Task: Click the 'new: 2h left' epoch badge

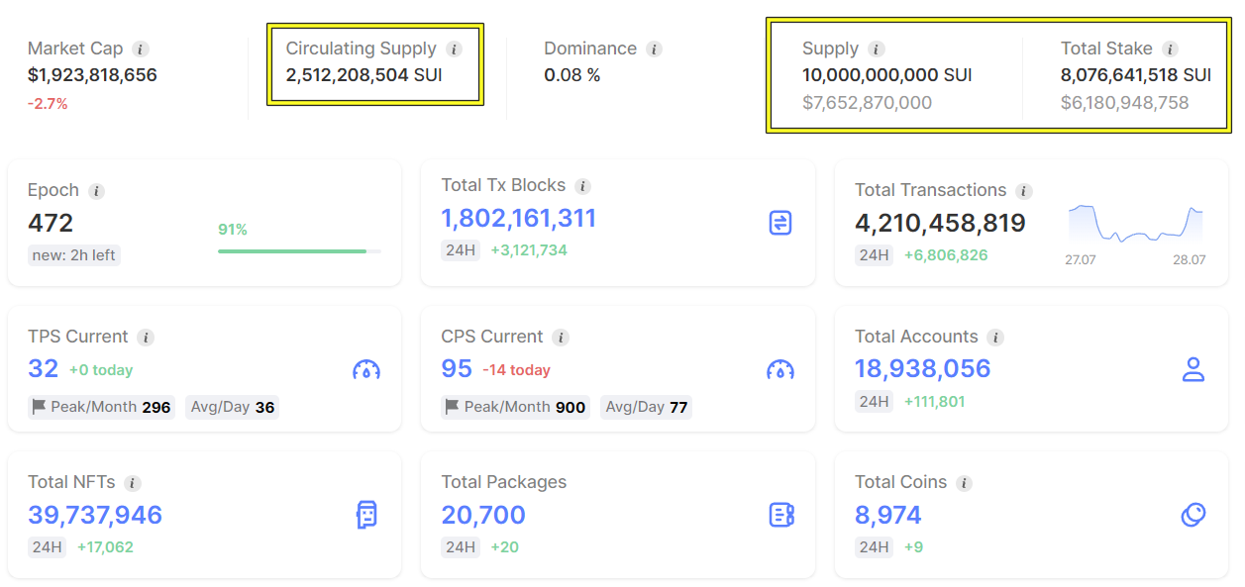Action: [74, 255]
